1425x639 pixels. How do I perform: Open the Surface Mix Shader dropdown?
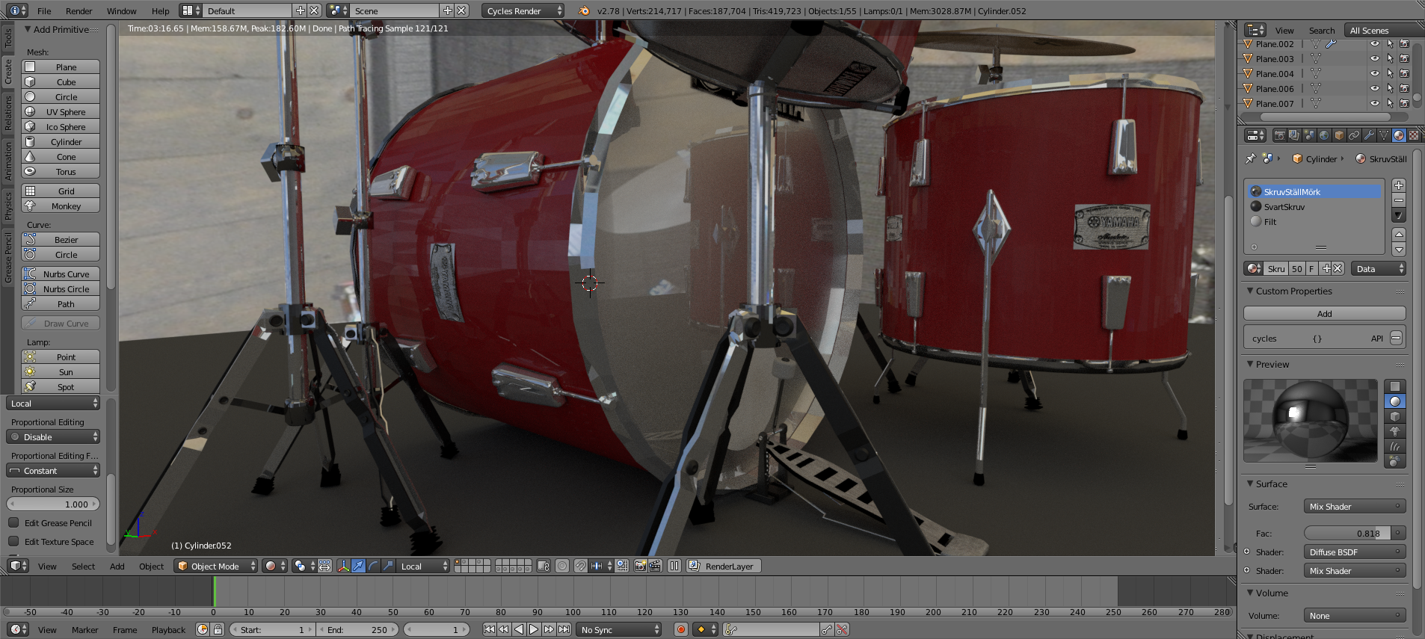coord(1355,506)
